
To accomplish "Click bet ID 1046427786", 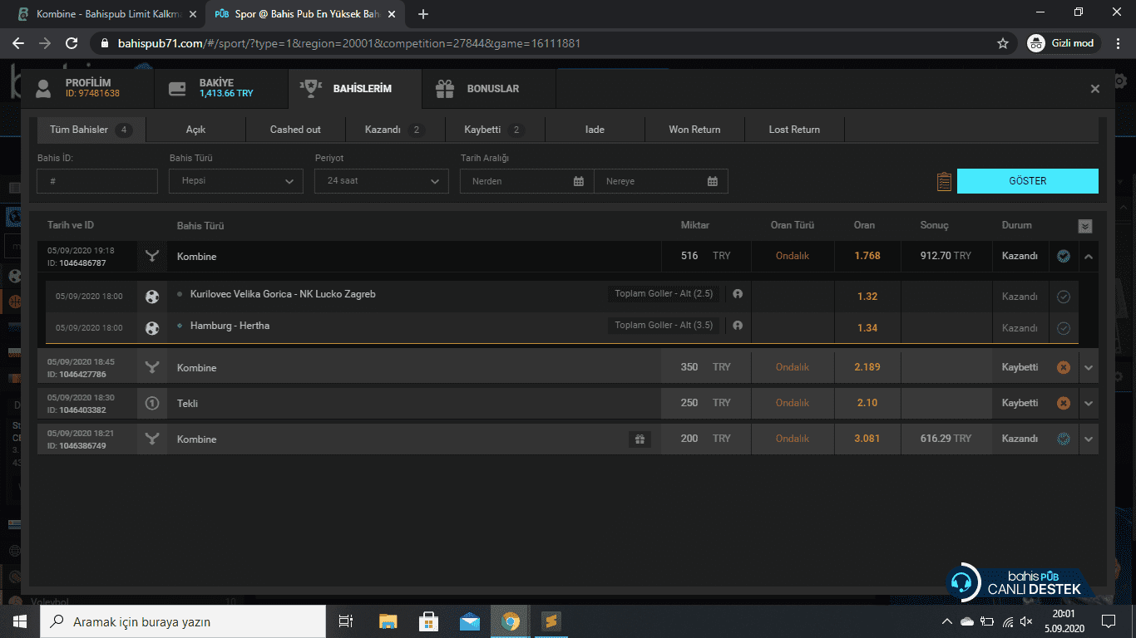I will coord(82,375).
